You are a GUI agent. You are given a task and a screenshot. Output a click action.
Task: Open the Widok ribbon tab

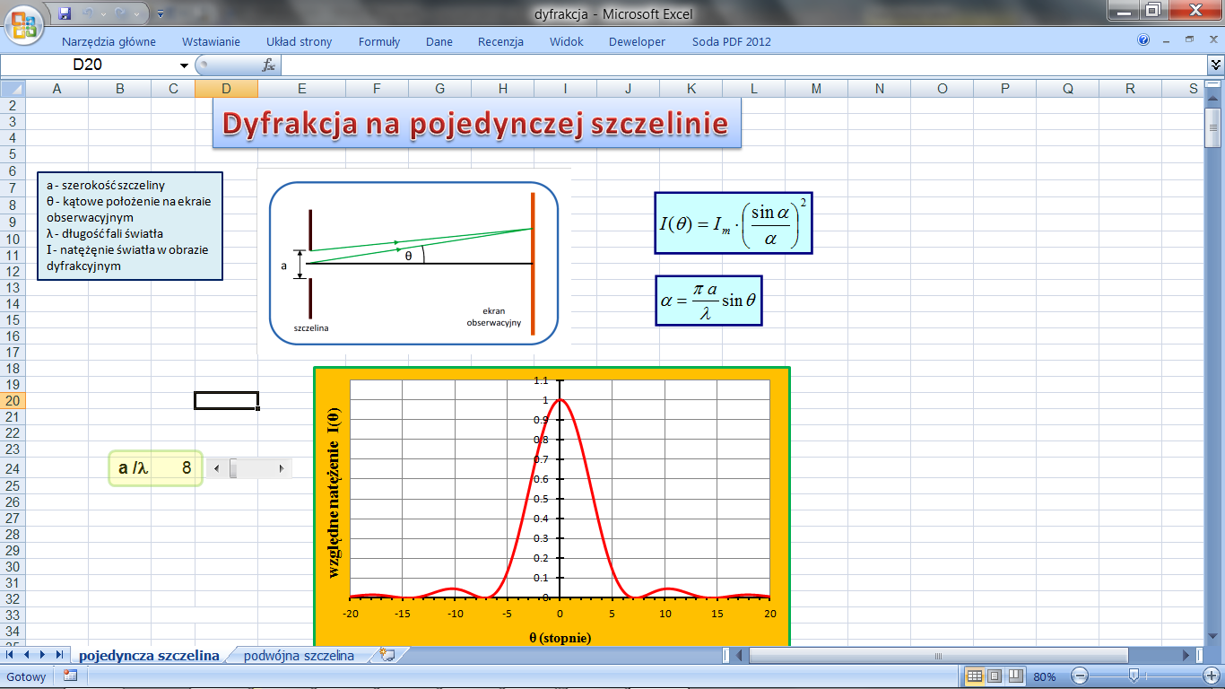coord(567,41)
